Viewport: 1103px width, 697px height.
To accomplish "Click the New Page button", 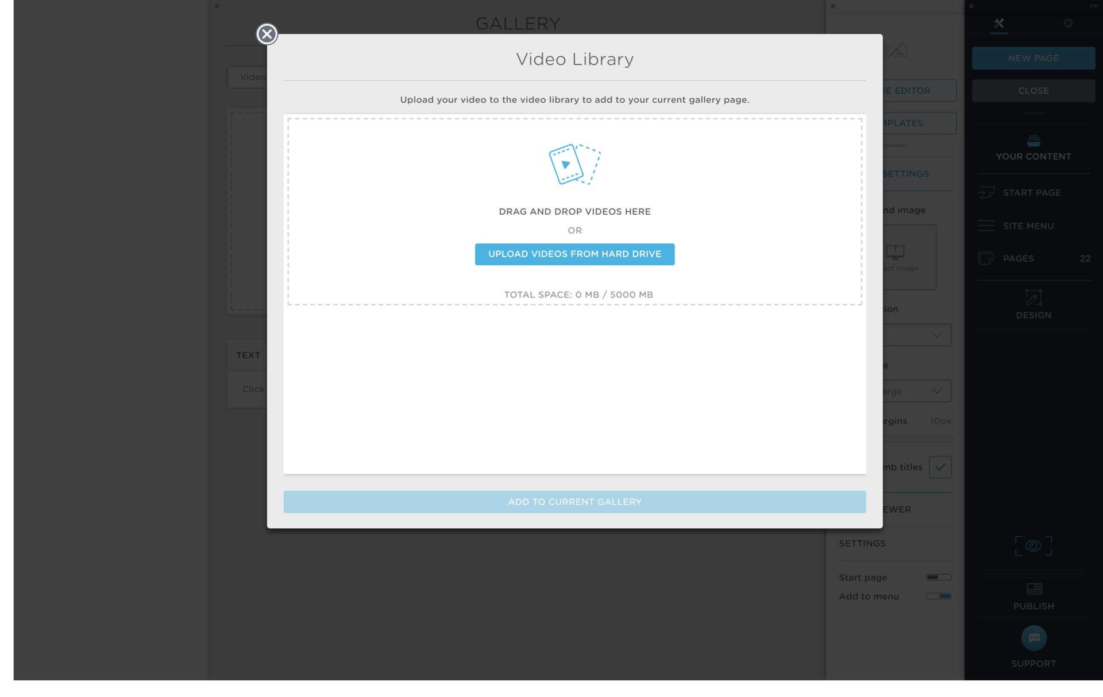I will click(x=1033, y=58).
